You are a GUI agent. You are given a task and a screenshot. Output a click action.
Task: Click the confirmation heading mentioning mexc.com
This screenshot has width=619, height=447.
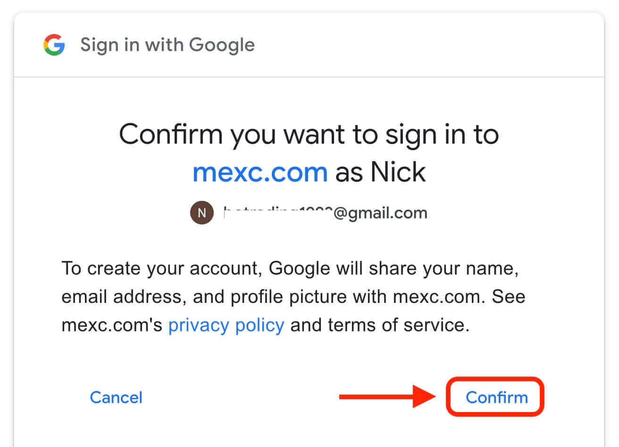(x=309, y=151)
